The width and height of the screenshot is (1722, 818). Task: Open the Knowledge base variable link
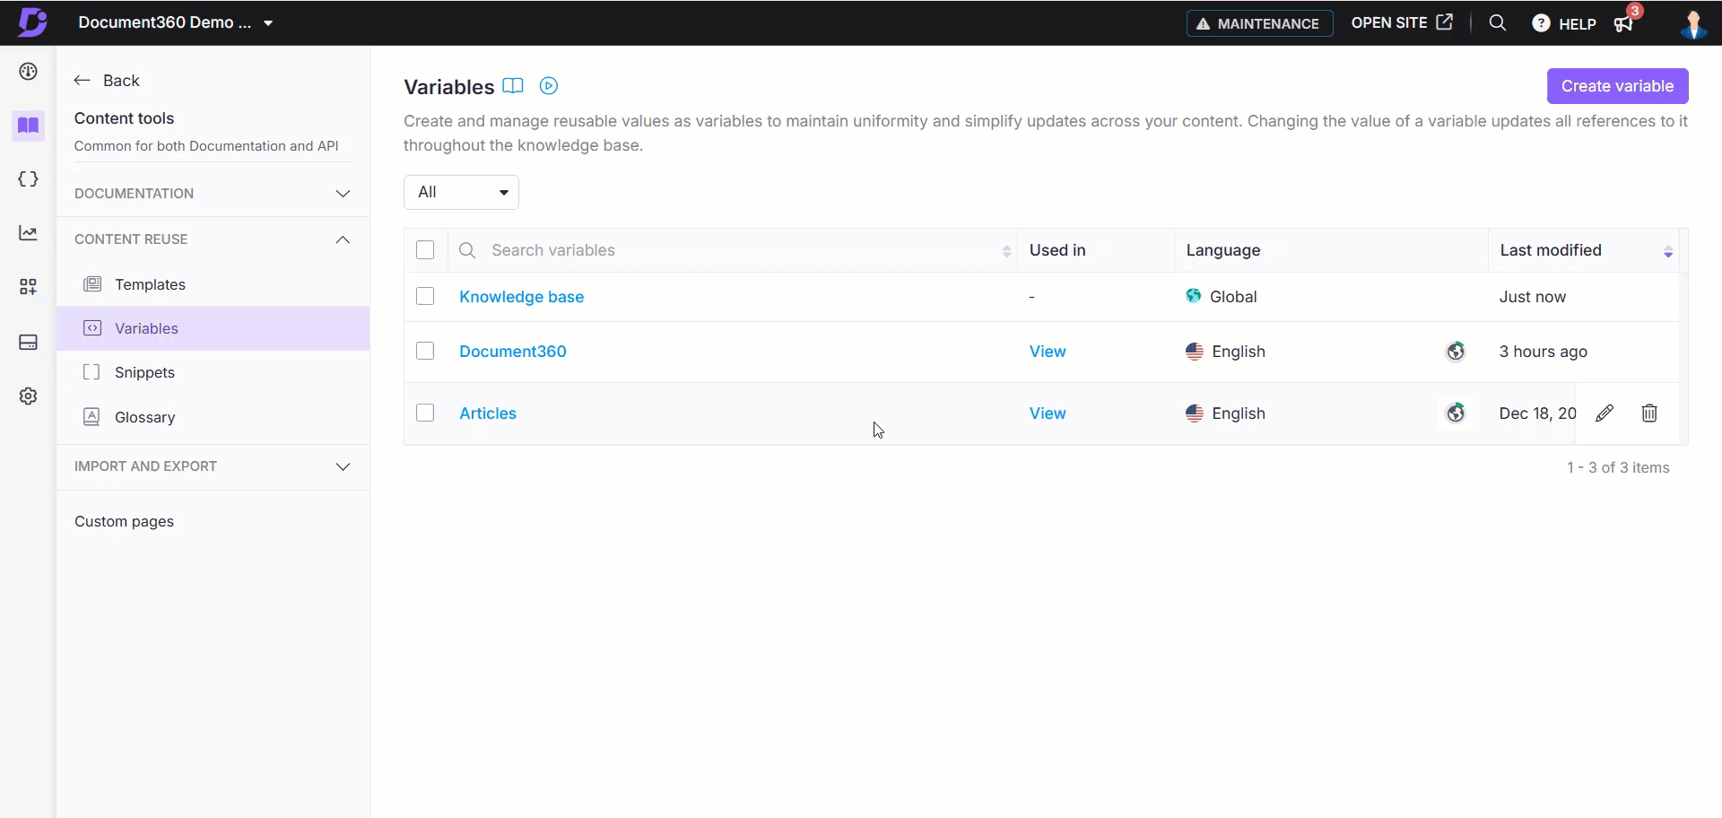521,297
